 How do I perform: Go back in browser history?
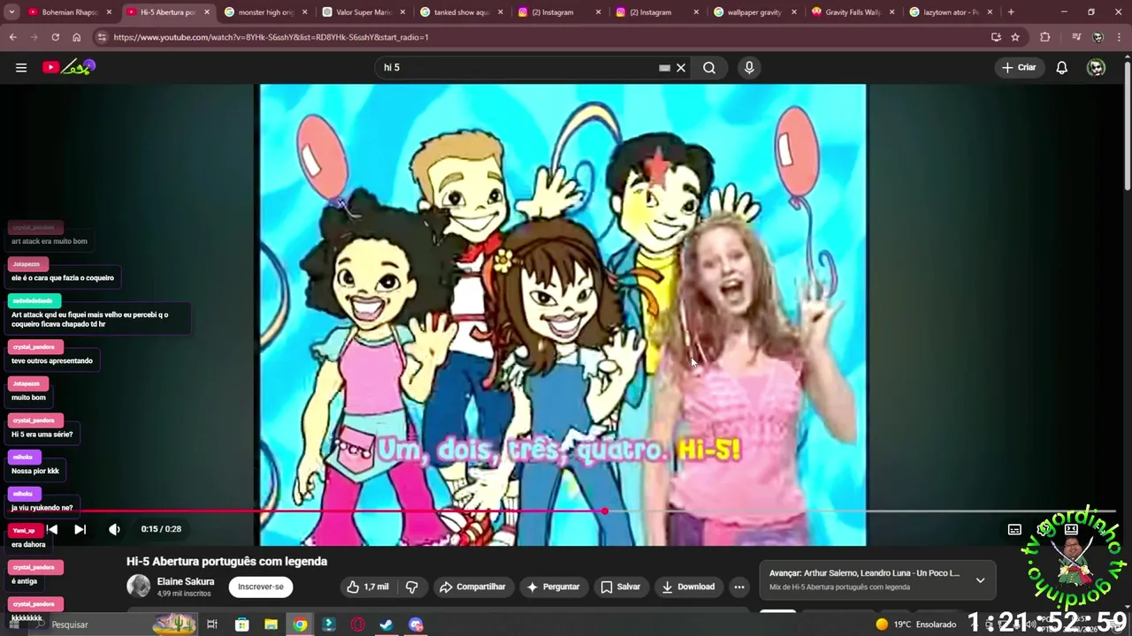(x=12, y=37)
